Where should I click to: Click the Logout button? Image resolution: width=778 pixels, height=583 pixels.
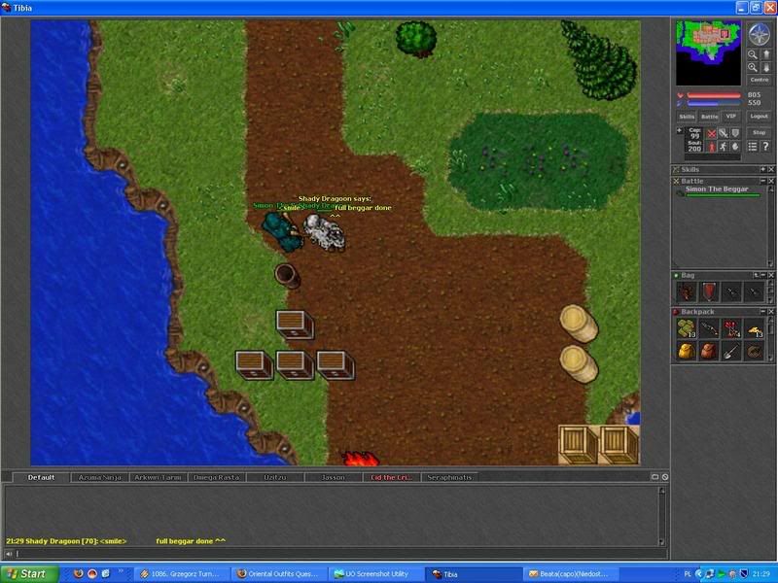pos(760,117)
